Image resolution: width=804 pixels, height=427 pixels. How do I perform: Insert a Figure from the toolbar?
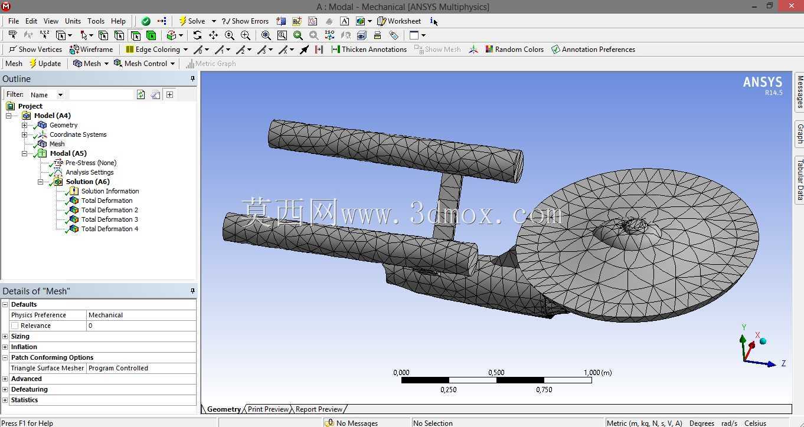pos(361,21)
